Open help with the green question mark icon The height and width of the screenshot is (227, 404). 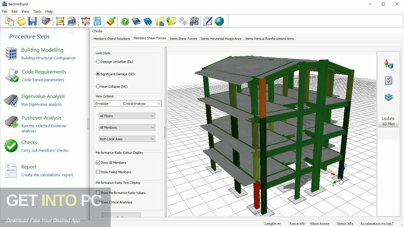125,21
